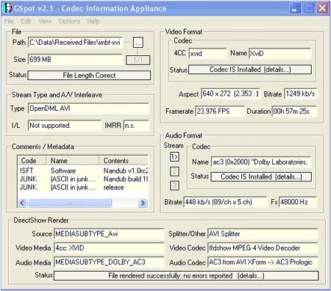Click the Framerate field 23.976 FPS
331x291 pixels.
pos(220,112)
